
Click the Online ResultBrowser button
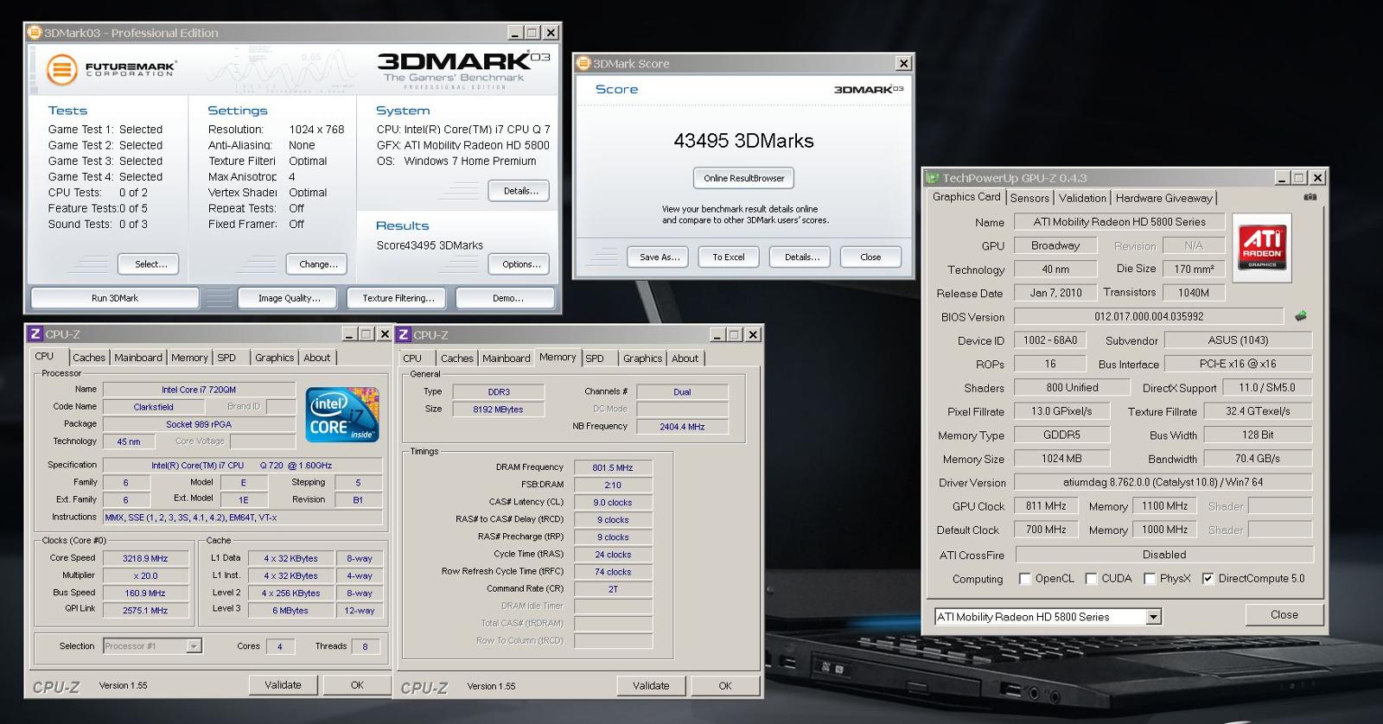(743, 178)
